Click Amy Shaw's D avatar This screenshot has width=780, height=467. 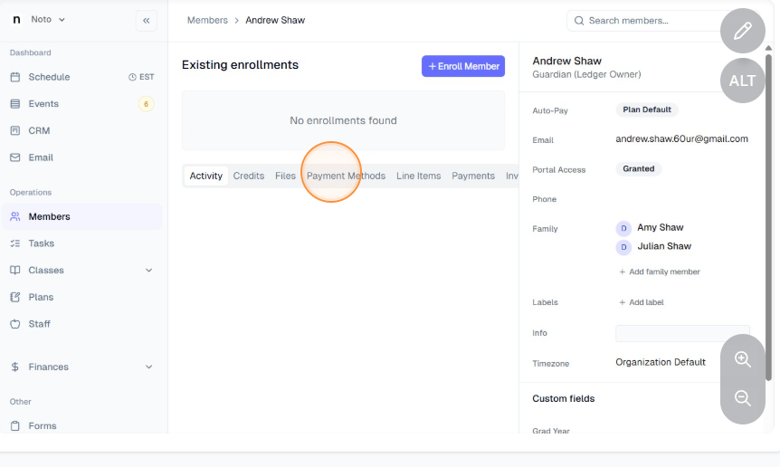pos(623,228)
